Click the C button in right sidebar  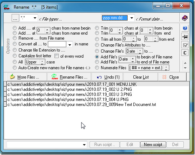[185, 53]
